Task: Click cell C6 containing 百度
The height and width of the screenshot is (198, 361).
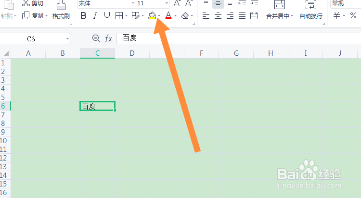Action: [x=97, y=106]
